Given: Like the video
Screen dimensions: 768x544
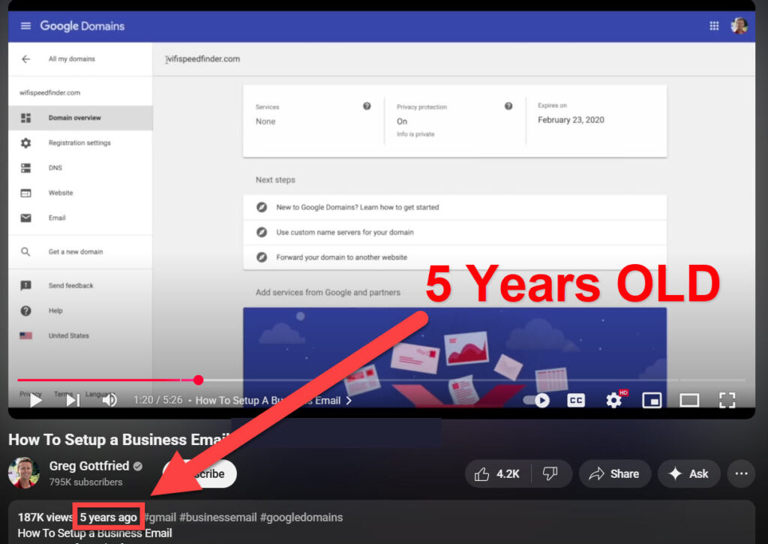Looking at the screenshot, I should [x=496, y=474].
